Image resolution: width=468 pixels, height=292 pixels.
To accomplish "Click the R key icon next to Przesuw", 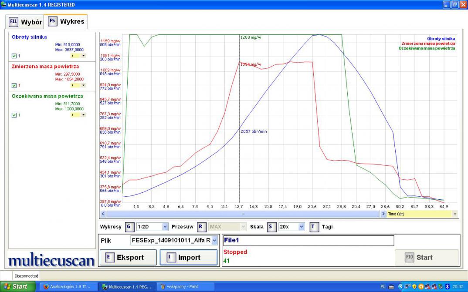I will [201, 227].
